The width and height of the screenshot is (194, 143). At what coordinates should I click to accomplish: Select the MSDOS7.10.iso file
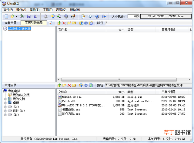click(x=72, y=97)
